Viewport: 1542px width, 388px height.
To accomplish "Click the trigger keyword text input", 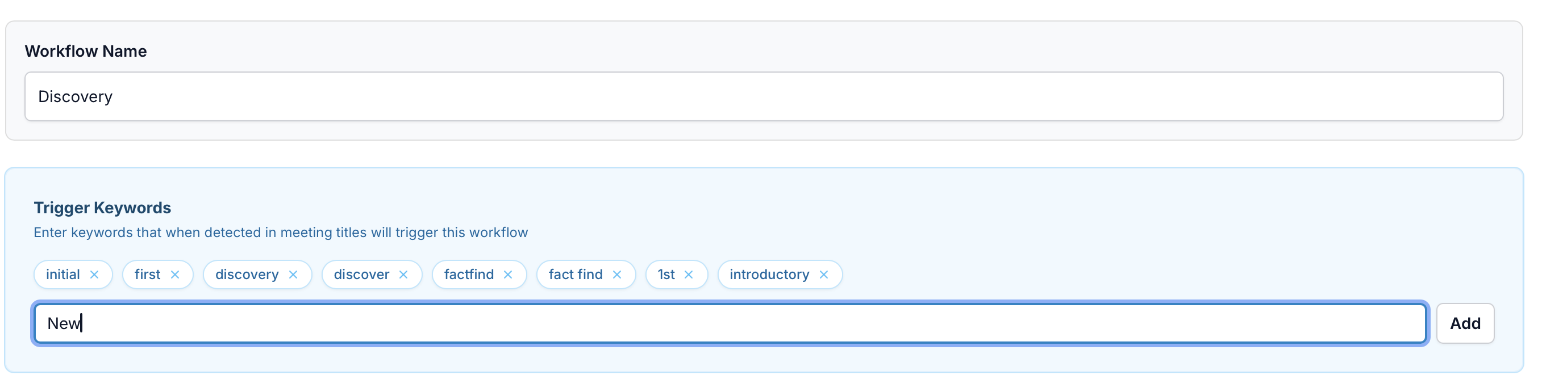I will click(x=730, y=323).
